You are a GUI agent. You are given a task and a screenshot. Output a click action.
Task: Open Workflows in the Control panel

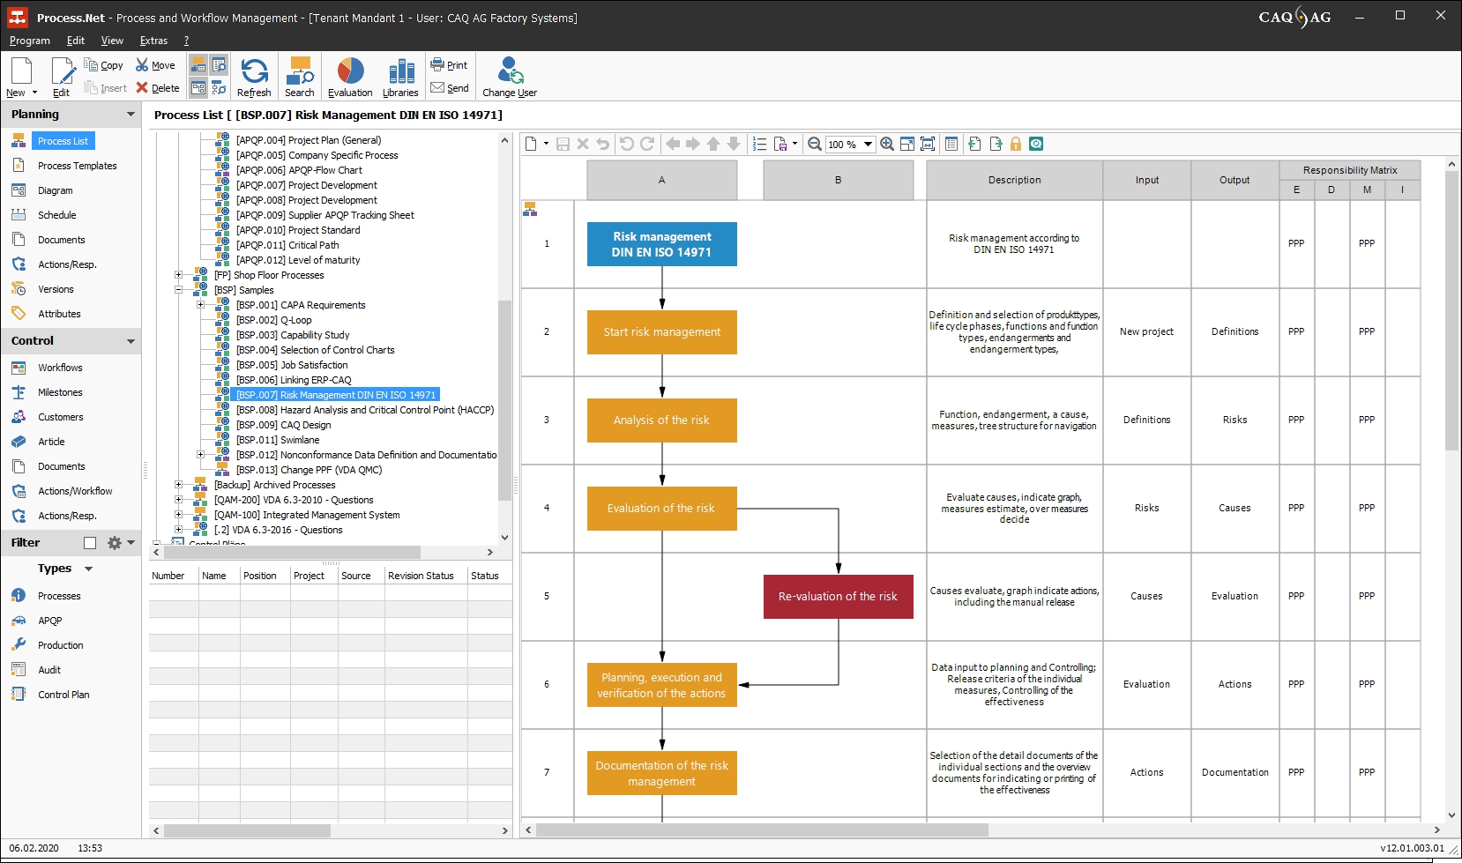(x=60, y=368)
